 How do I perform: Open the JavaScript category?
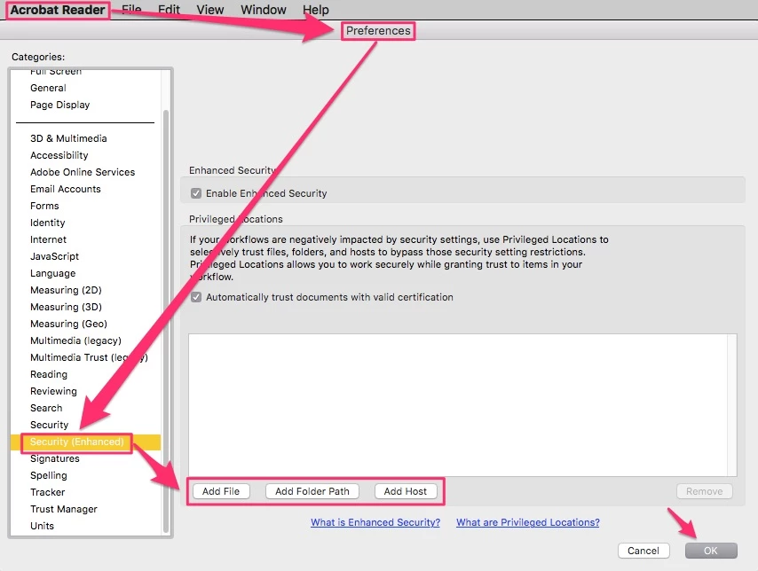coord(55,256)
